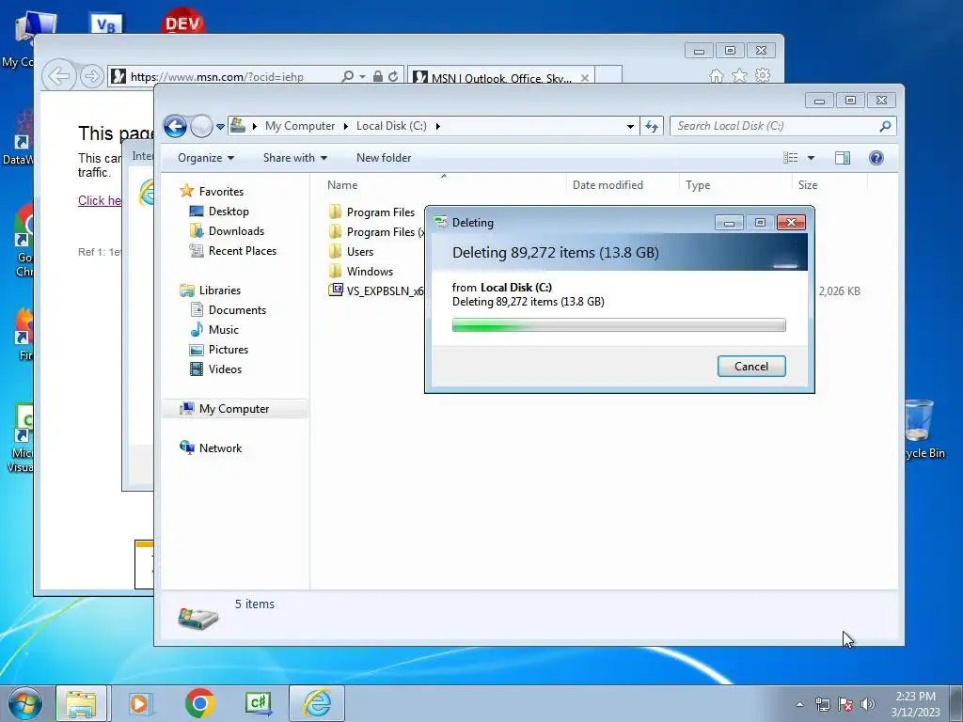
Task: Select the MSN Outlook tab in IE
Action: 500,77
